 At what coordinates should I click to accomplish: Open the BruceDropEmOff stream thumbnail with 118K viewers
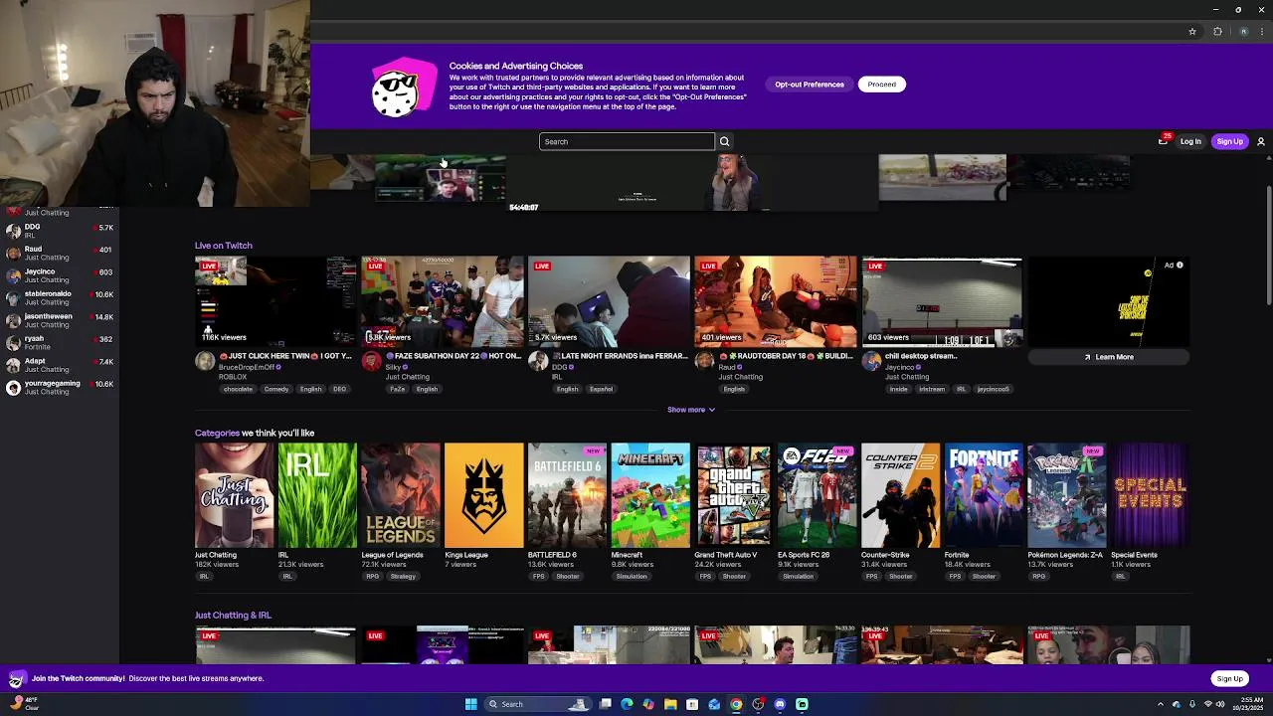click(275, 301)
